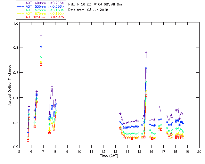Click the x-axis label 12

103,152
